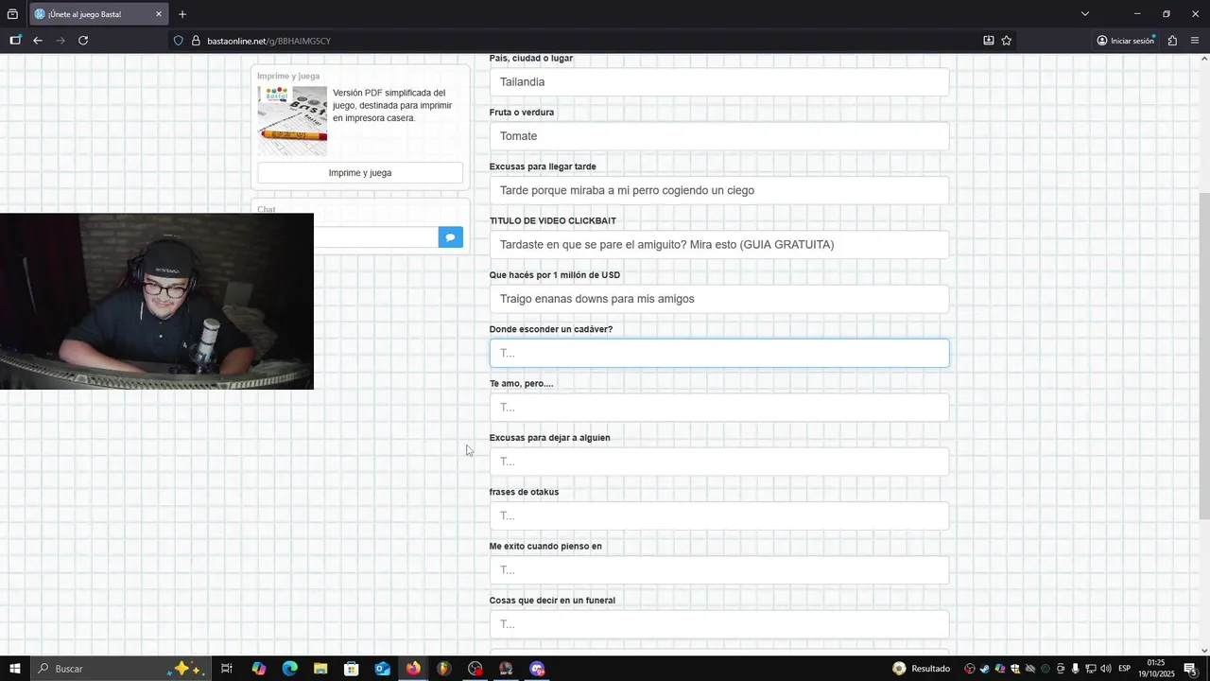Click the 1 millón de USD answer field

[x=719, y=299]
